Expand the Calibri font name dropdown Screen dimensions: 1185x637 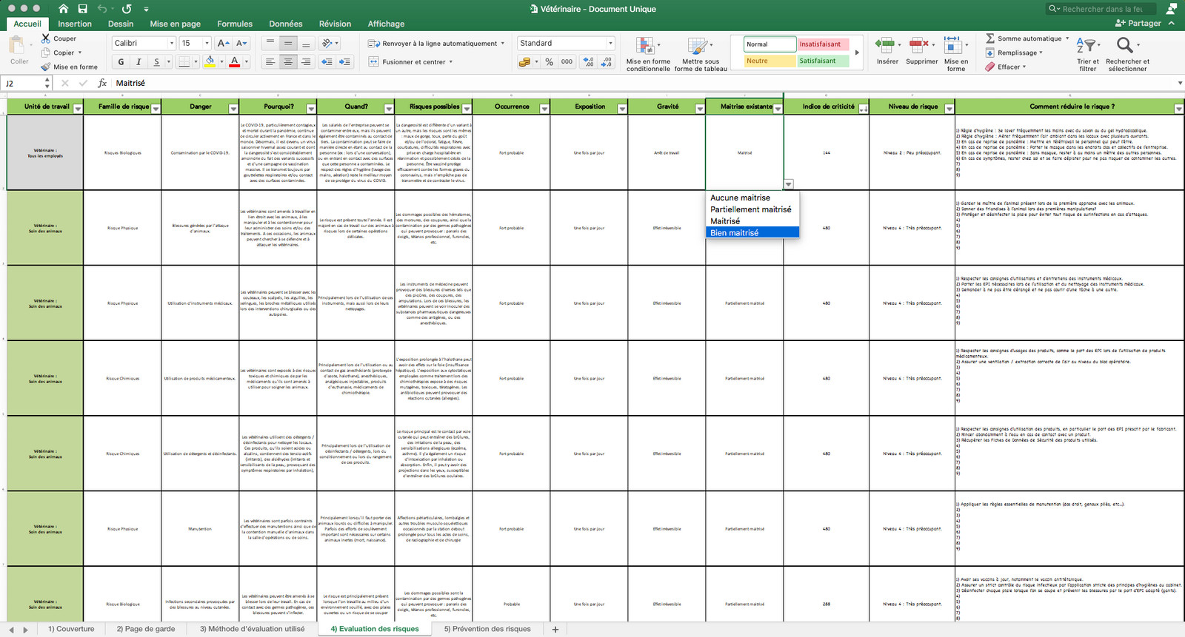tap(171, 43)
